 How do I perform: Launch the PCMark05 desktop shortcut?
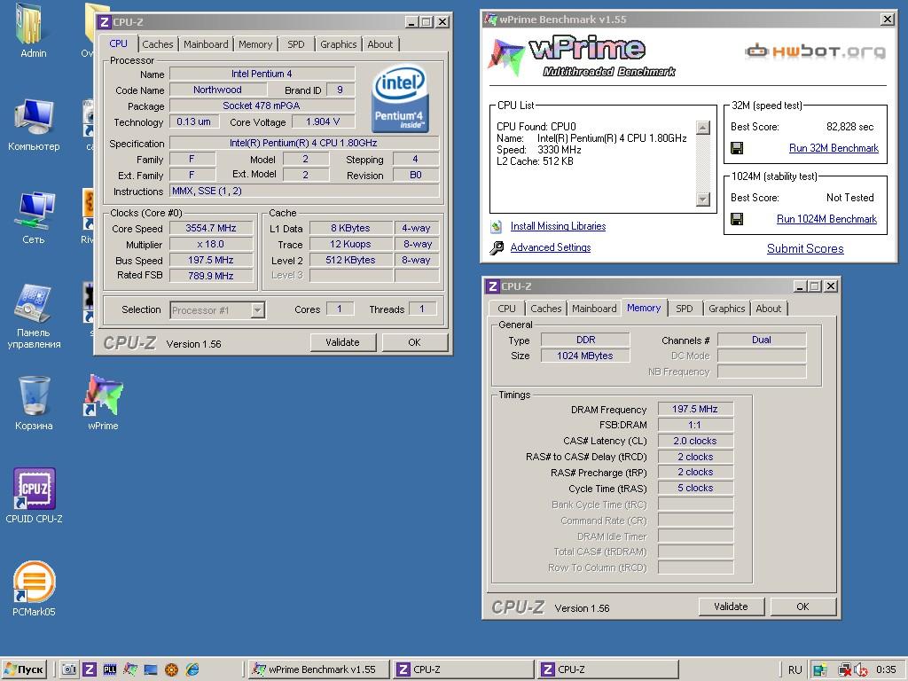(34, 589)
